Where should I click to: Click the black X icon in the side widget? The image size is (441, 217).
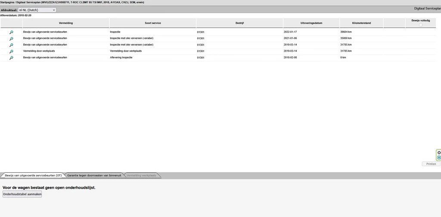pyautogui.click(x=439, y=152)
